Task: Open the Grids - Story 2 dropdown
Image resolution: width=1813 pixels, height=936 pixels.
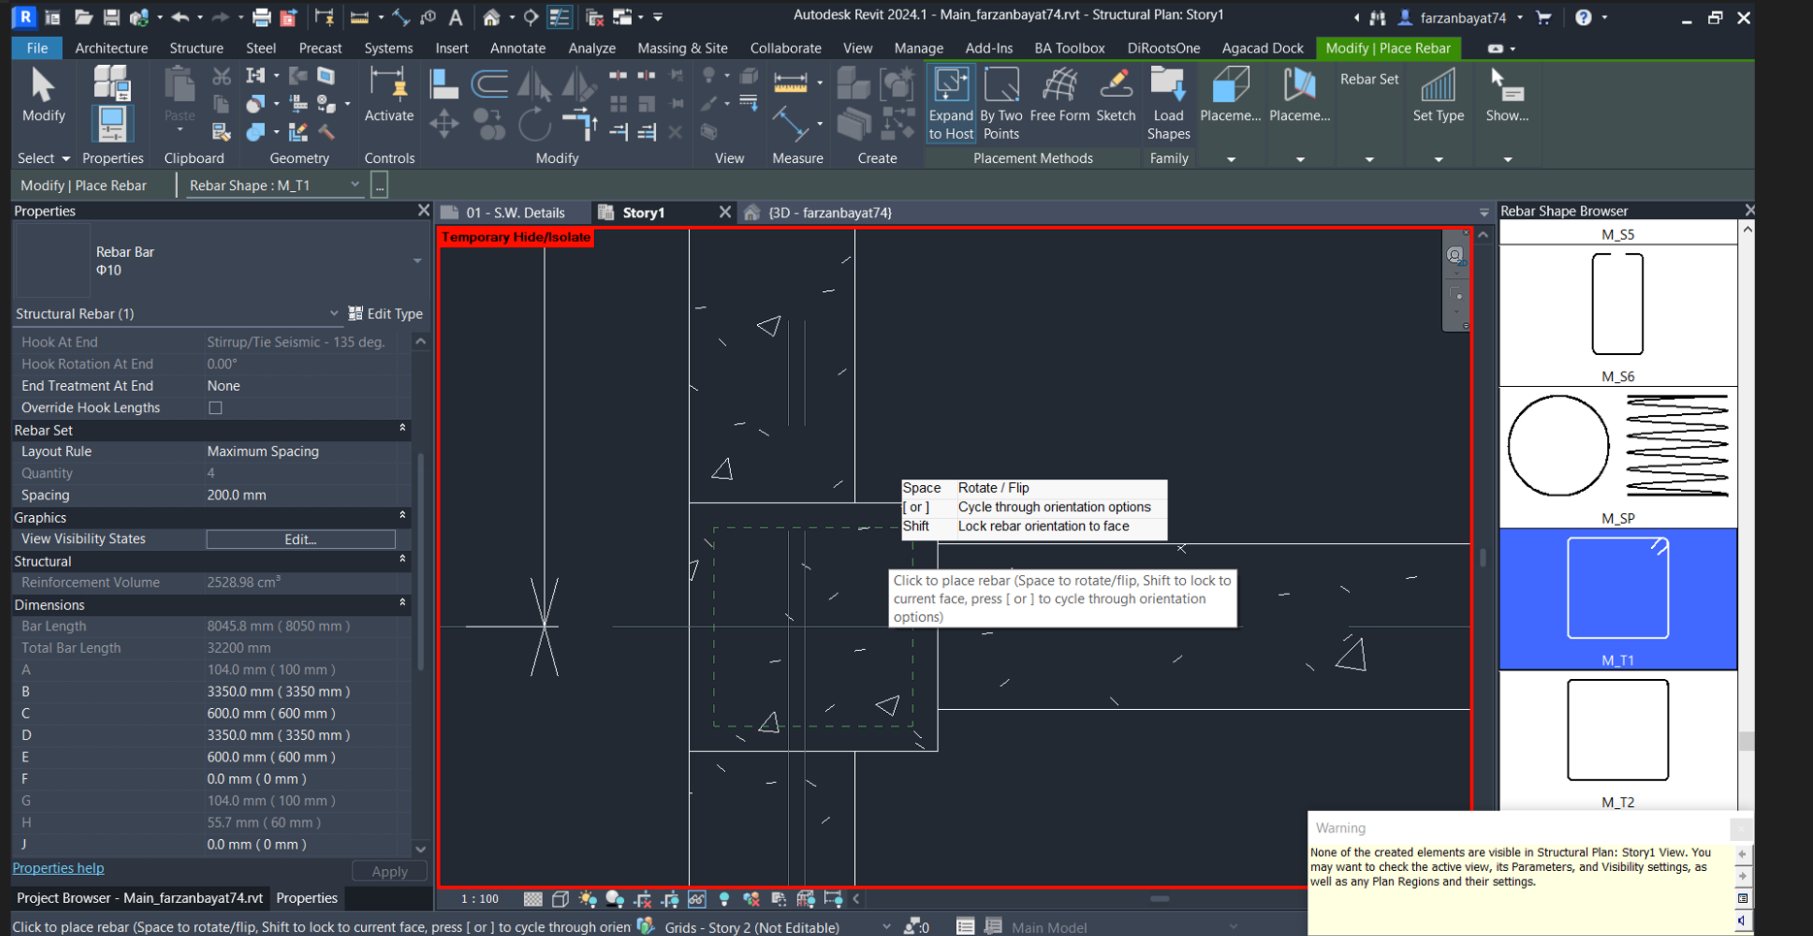Action: point(884,926)
